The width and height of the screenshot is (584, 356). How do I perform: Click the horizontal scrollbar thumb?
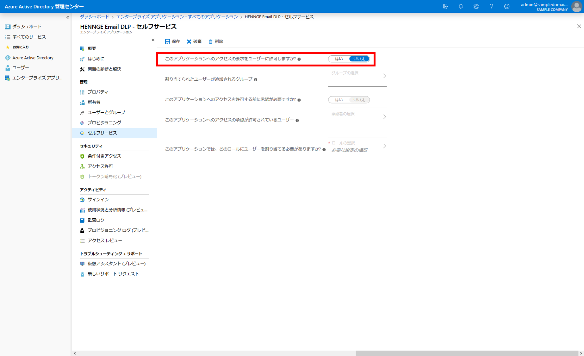pyautogui.click(x=467, y=353)
